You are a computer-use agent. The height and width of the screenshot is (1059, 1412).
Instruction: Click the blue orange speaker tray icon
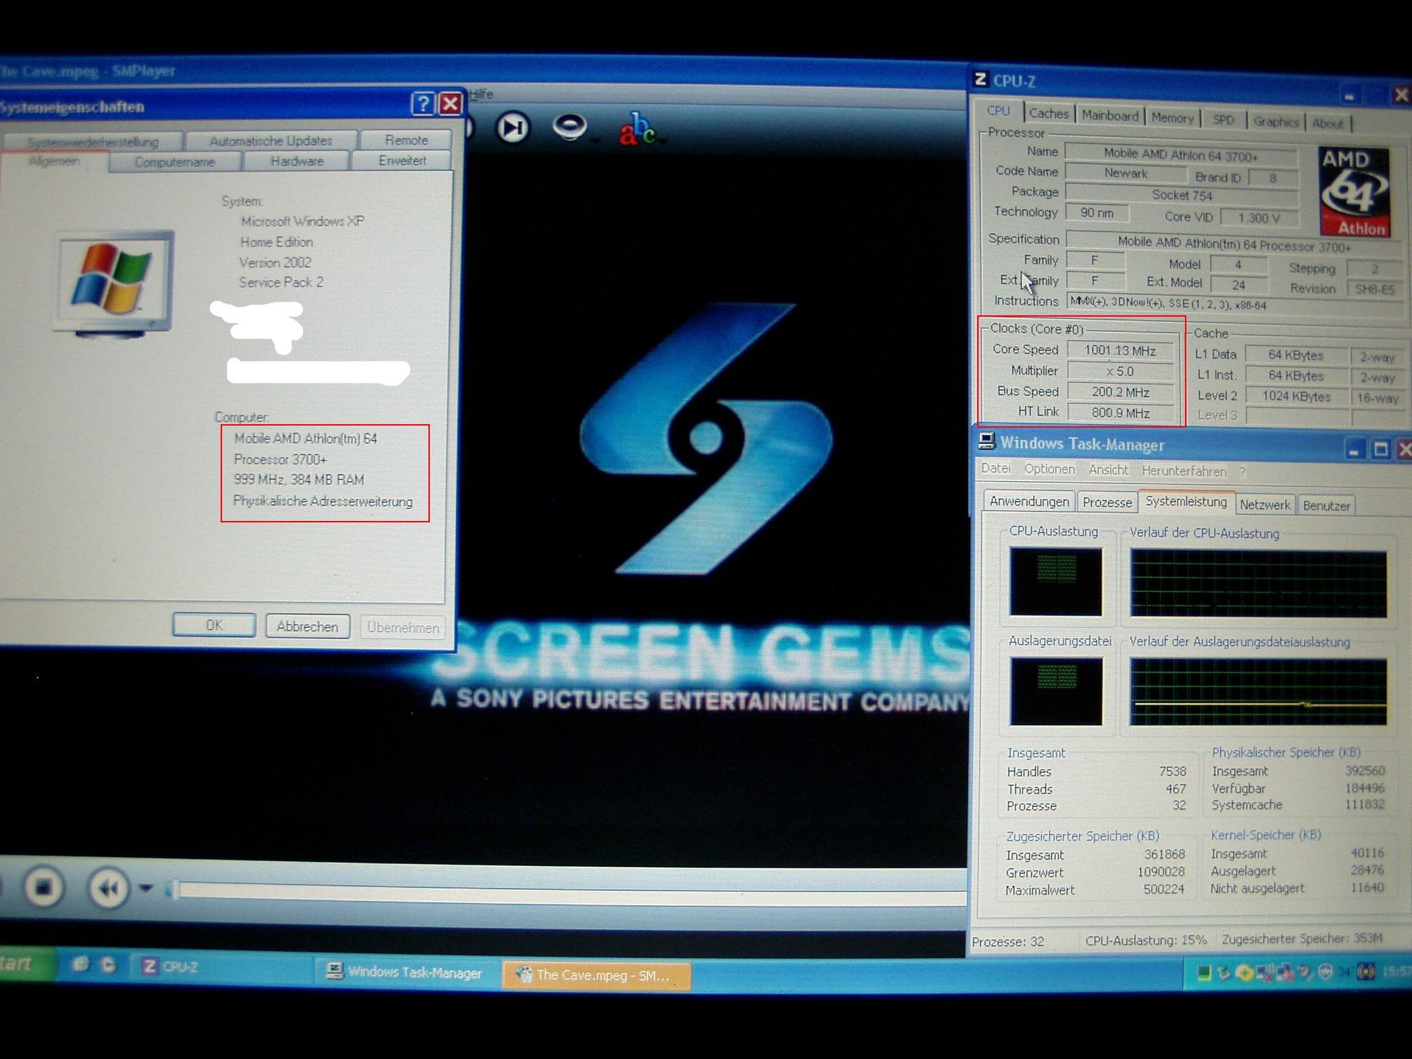pyautogui.click(x=1365, y=972)
